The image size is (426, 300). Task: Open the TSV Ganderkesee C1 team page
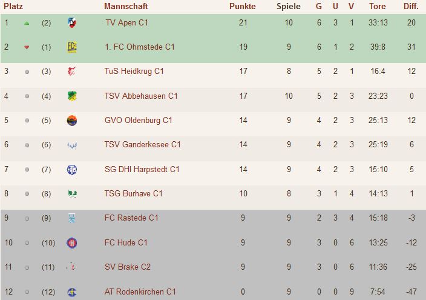[142, 144]
